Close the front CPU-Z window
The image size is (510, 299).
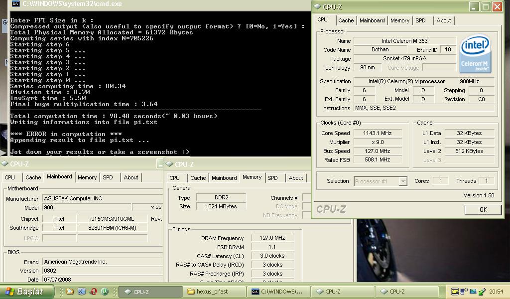coord(498,7)
